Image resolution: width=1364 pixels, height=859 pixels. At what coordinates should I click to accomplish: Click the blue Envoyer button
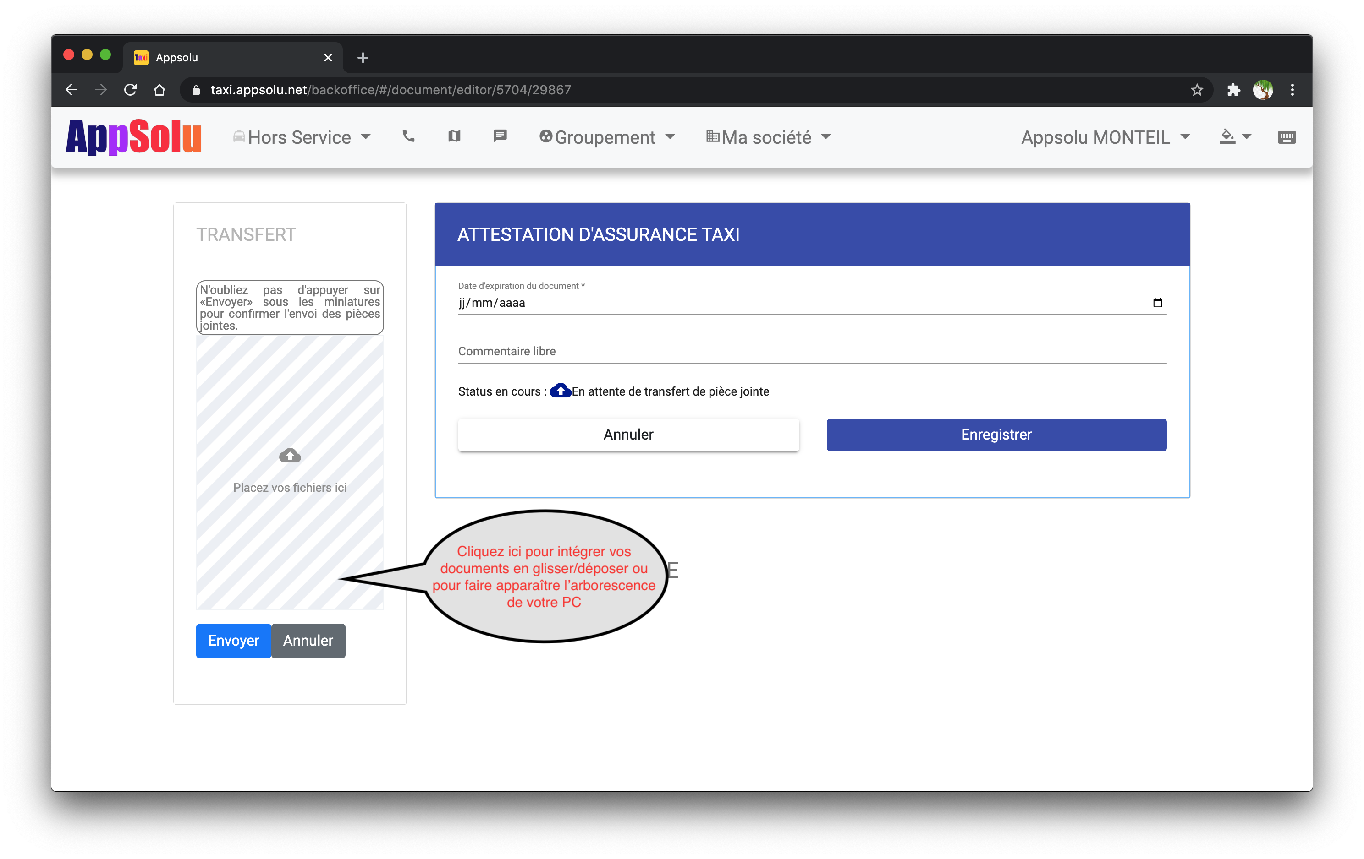(x=233, y=641)
